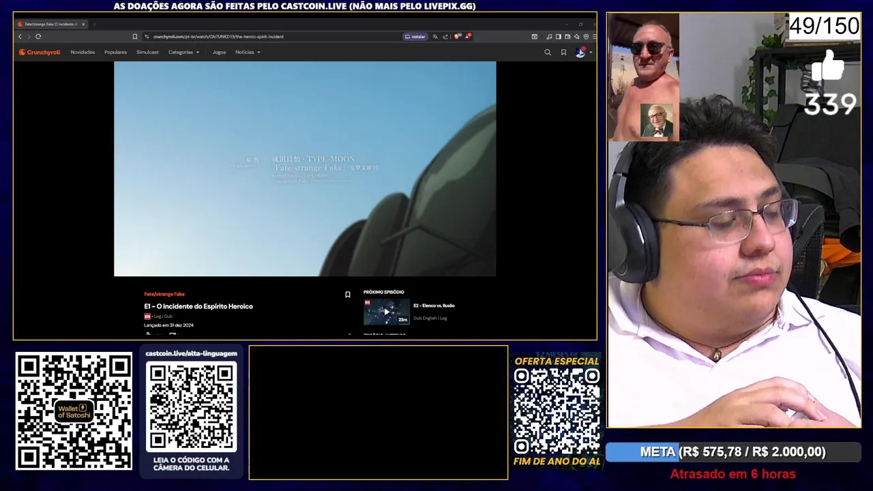Reload the Crunchyroll page
873x491 pixels.
38,36
